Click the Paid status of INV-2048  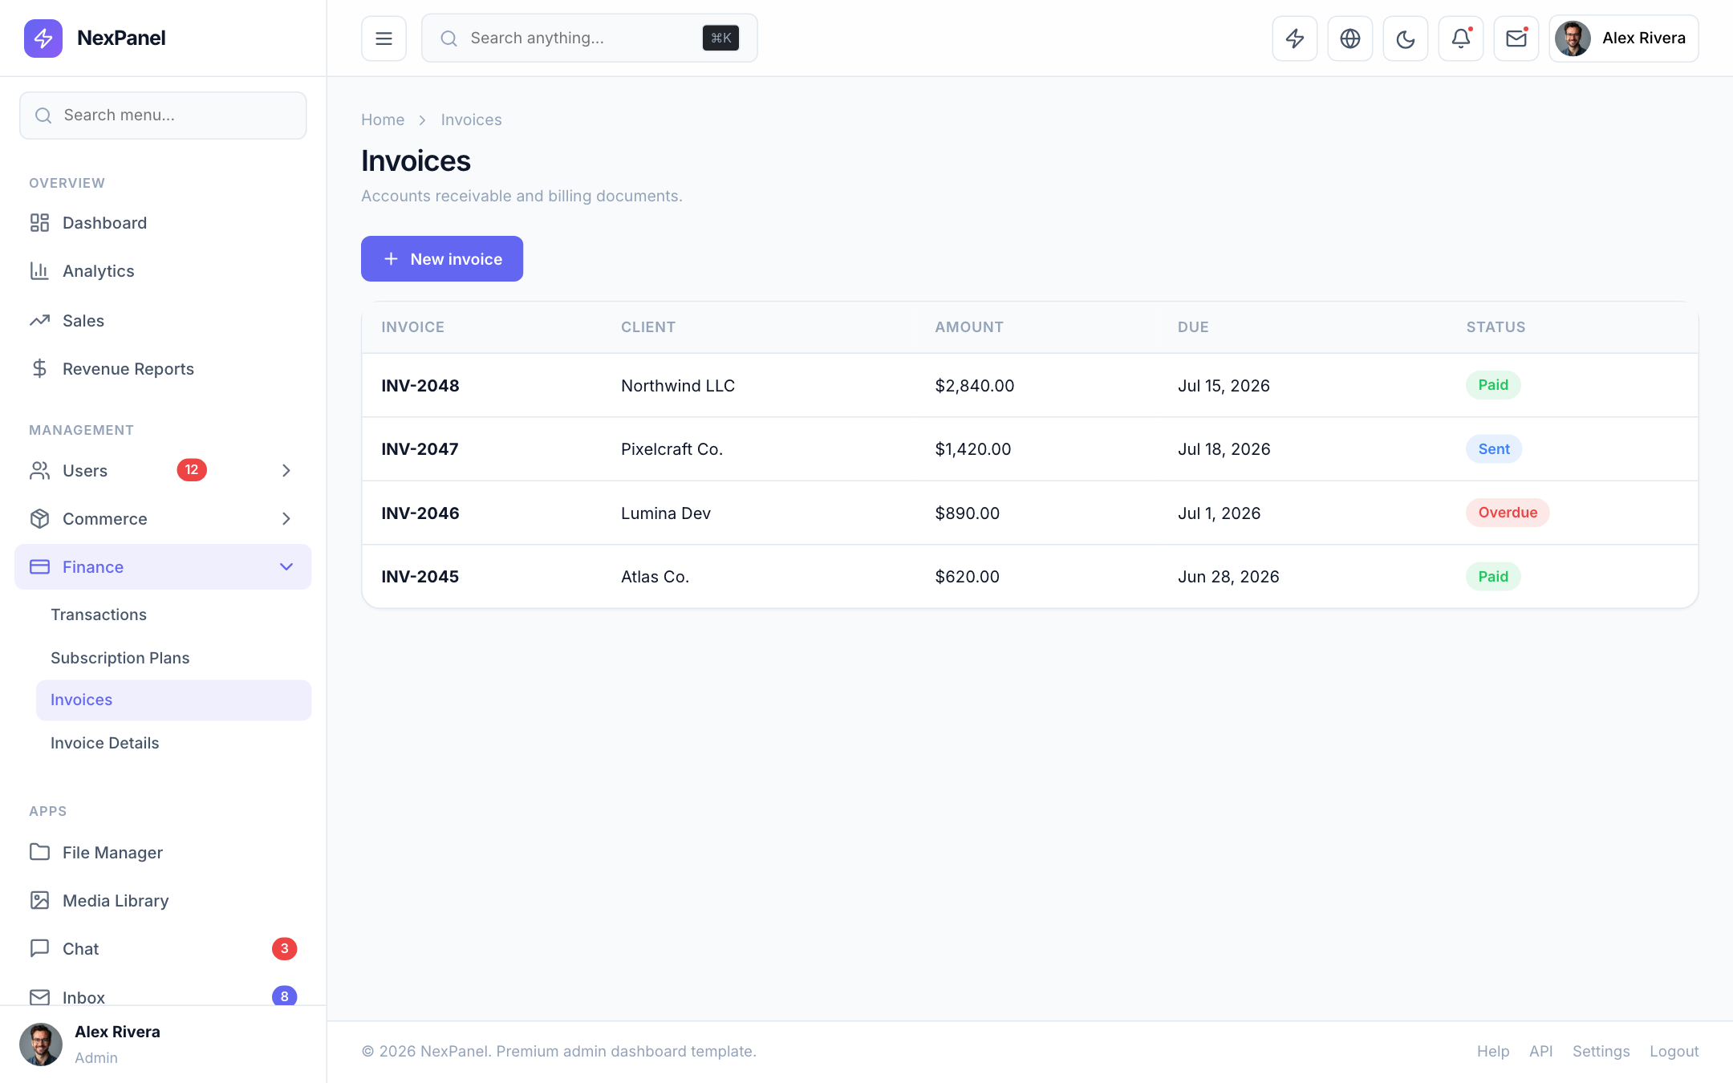point(1493,385)
